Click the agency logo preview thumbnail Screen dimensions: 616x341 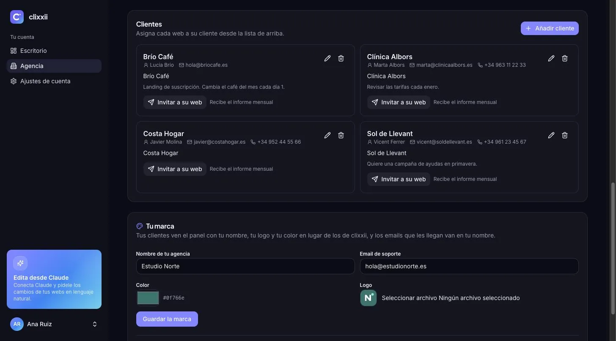click(368, 298)
